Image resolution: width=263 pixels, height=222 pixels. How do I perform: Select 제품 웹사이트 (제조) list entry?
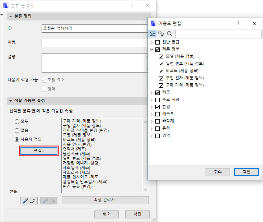coord(81,177)
